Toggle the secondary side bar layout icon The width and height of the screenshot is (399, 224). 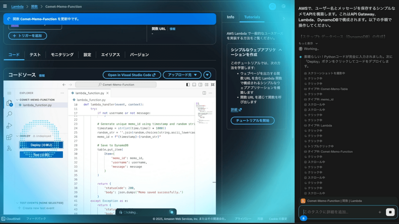[200, 85]
